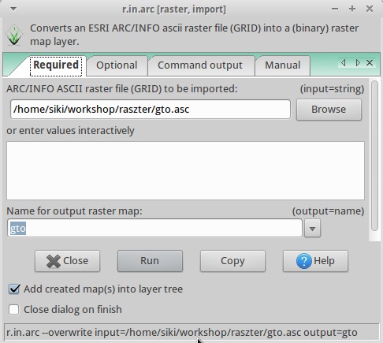Click the '(output=name)' label

(328, 211)
